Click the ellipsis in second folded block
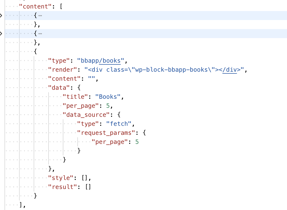287x210 pixels. 40,34
